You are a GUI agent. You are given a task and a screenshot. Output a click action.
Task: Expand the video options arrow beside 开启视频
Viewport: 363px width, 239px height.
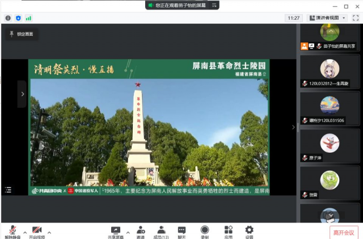click(x=49, y=232)
